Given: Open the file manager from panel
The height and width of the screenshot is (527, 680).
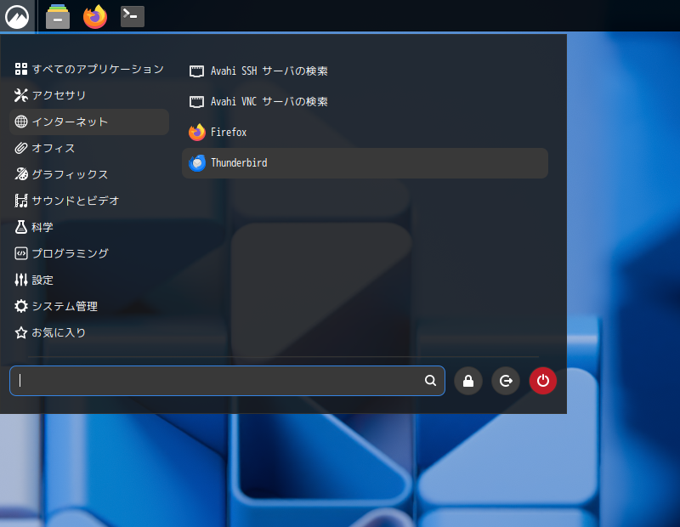Looking at the screenshot, I should [x=58, y=16].
